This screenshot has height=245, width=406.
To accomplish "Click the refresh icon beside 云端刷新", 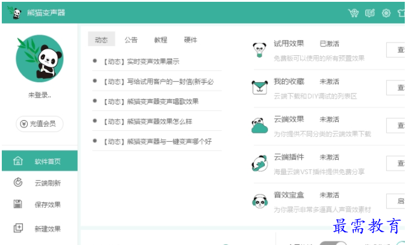I will point(18,182).
